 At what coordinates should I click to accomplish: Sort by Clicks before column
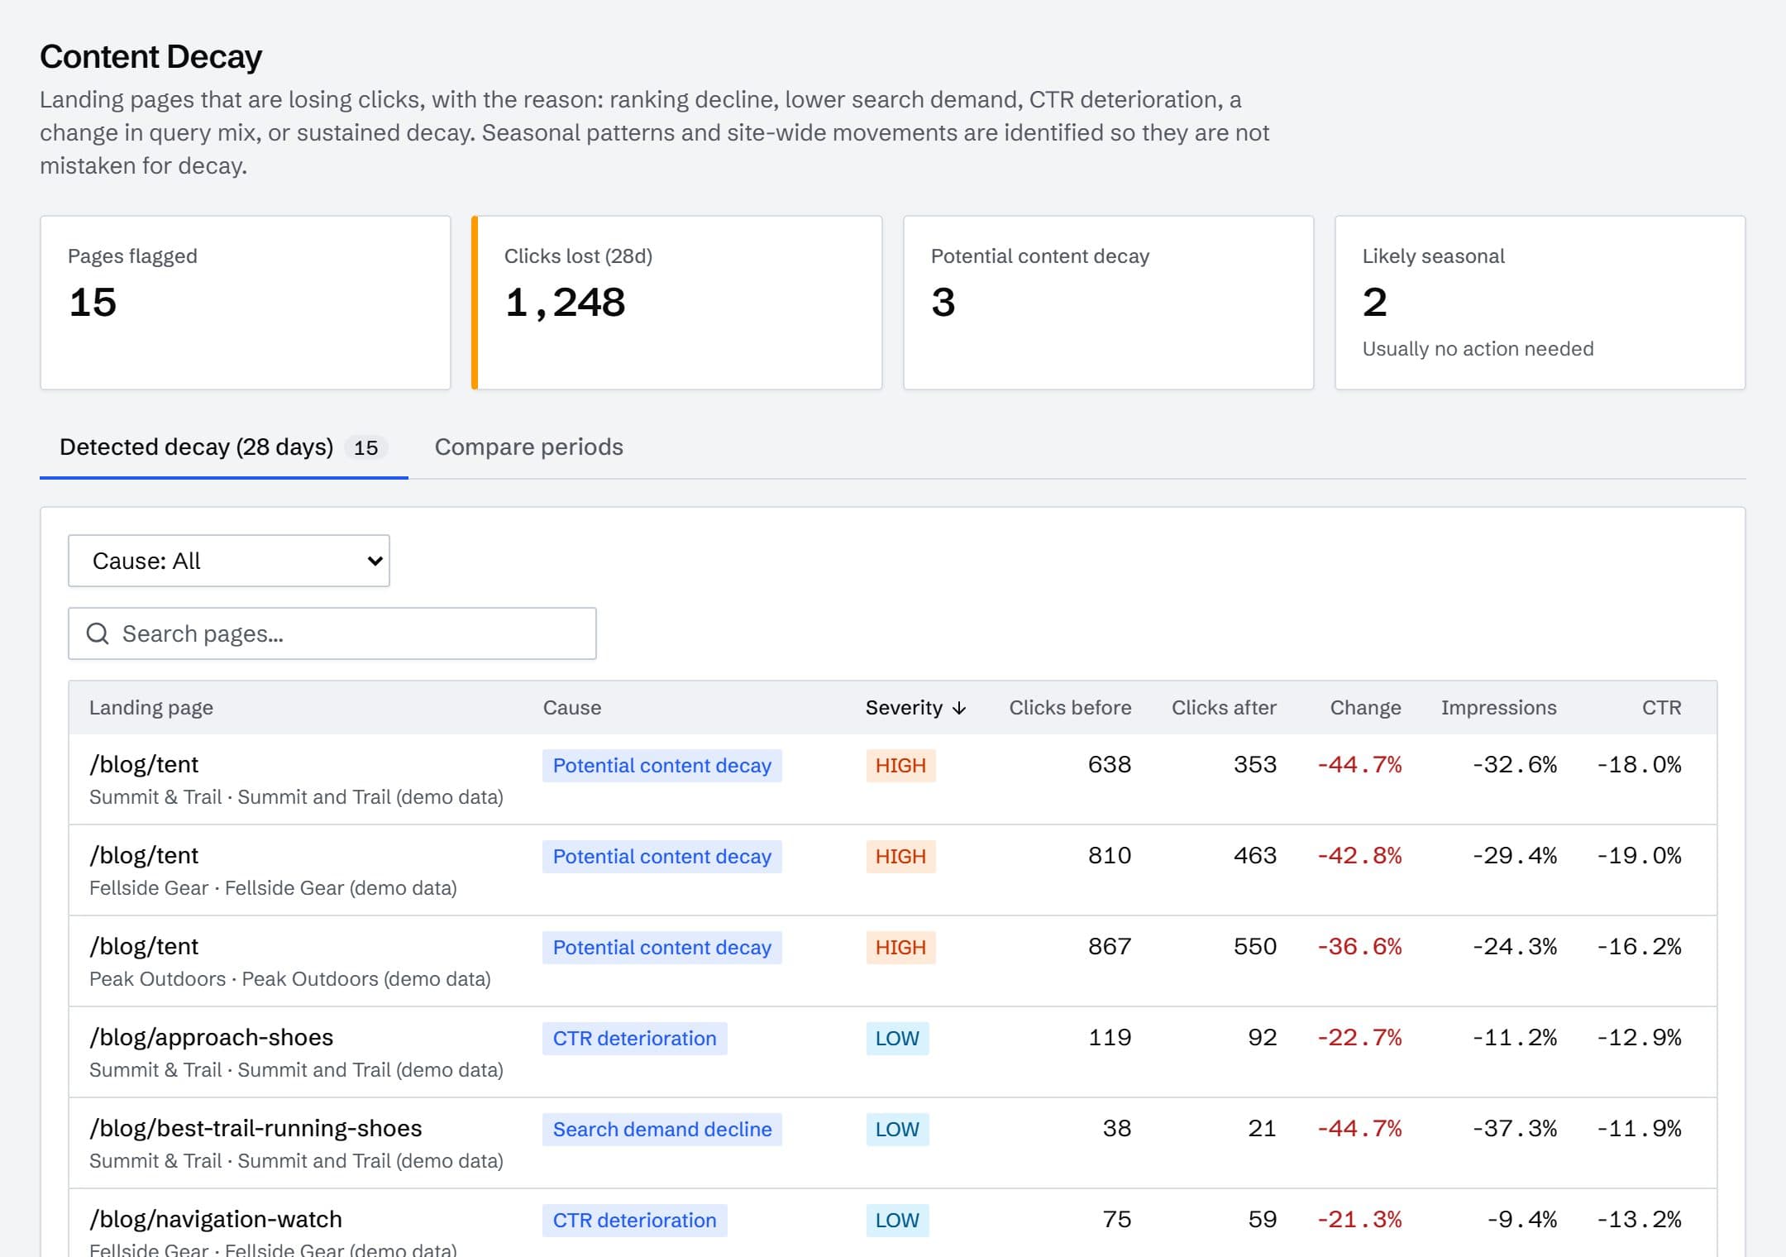tap(1070, 708)
